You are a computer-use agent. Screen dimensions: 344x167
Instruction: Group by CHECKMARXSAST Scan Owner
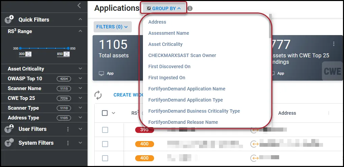(x=182, y=55)
